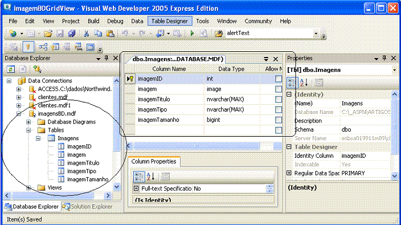The width and height of the screenshot is (401, 225).
Task: Click Categorized view icon in Properties panel
Action: click(x=292, y=83)
